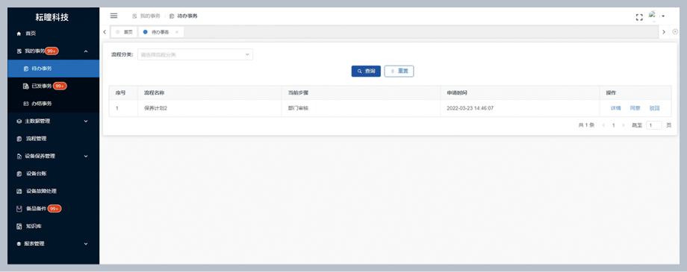Open the 流程分类 dropdown

click(195, 54)
